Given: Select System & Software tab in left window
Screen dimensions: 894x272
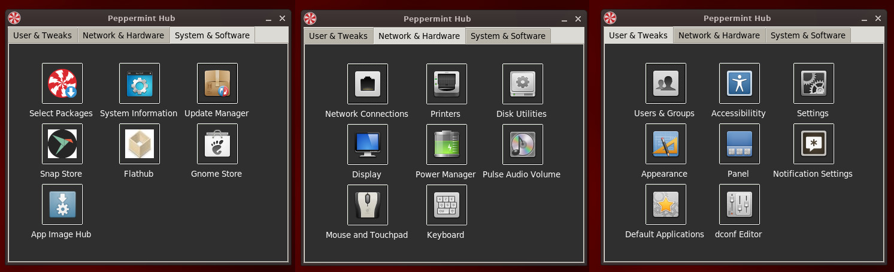Looking at the screenshot, I should click(213, 35).
